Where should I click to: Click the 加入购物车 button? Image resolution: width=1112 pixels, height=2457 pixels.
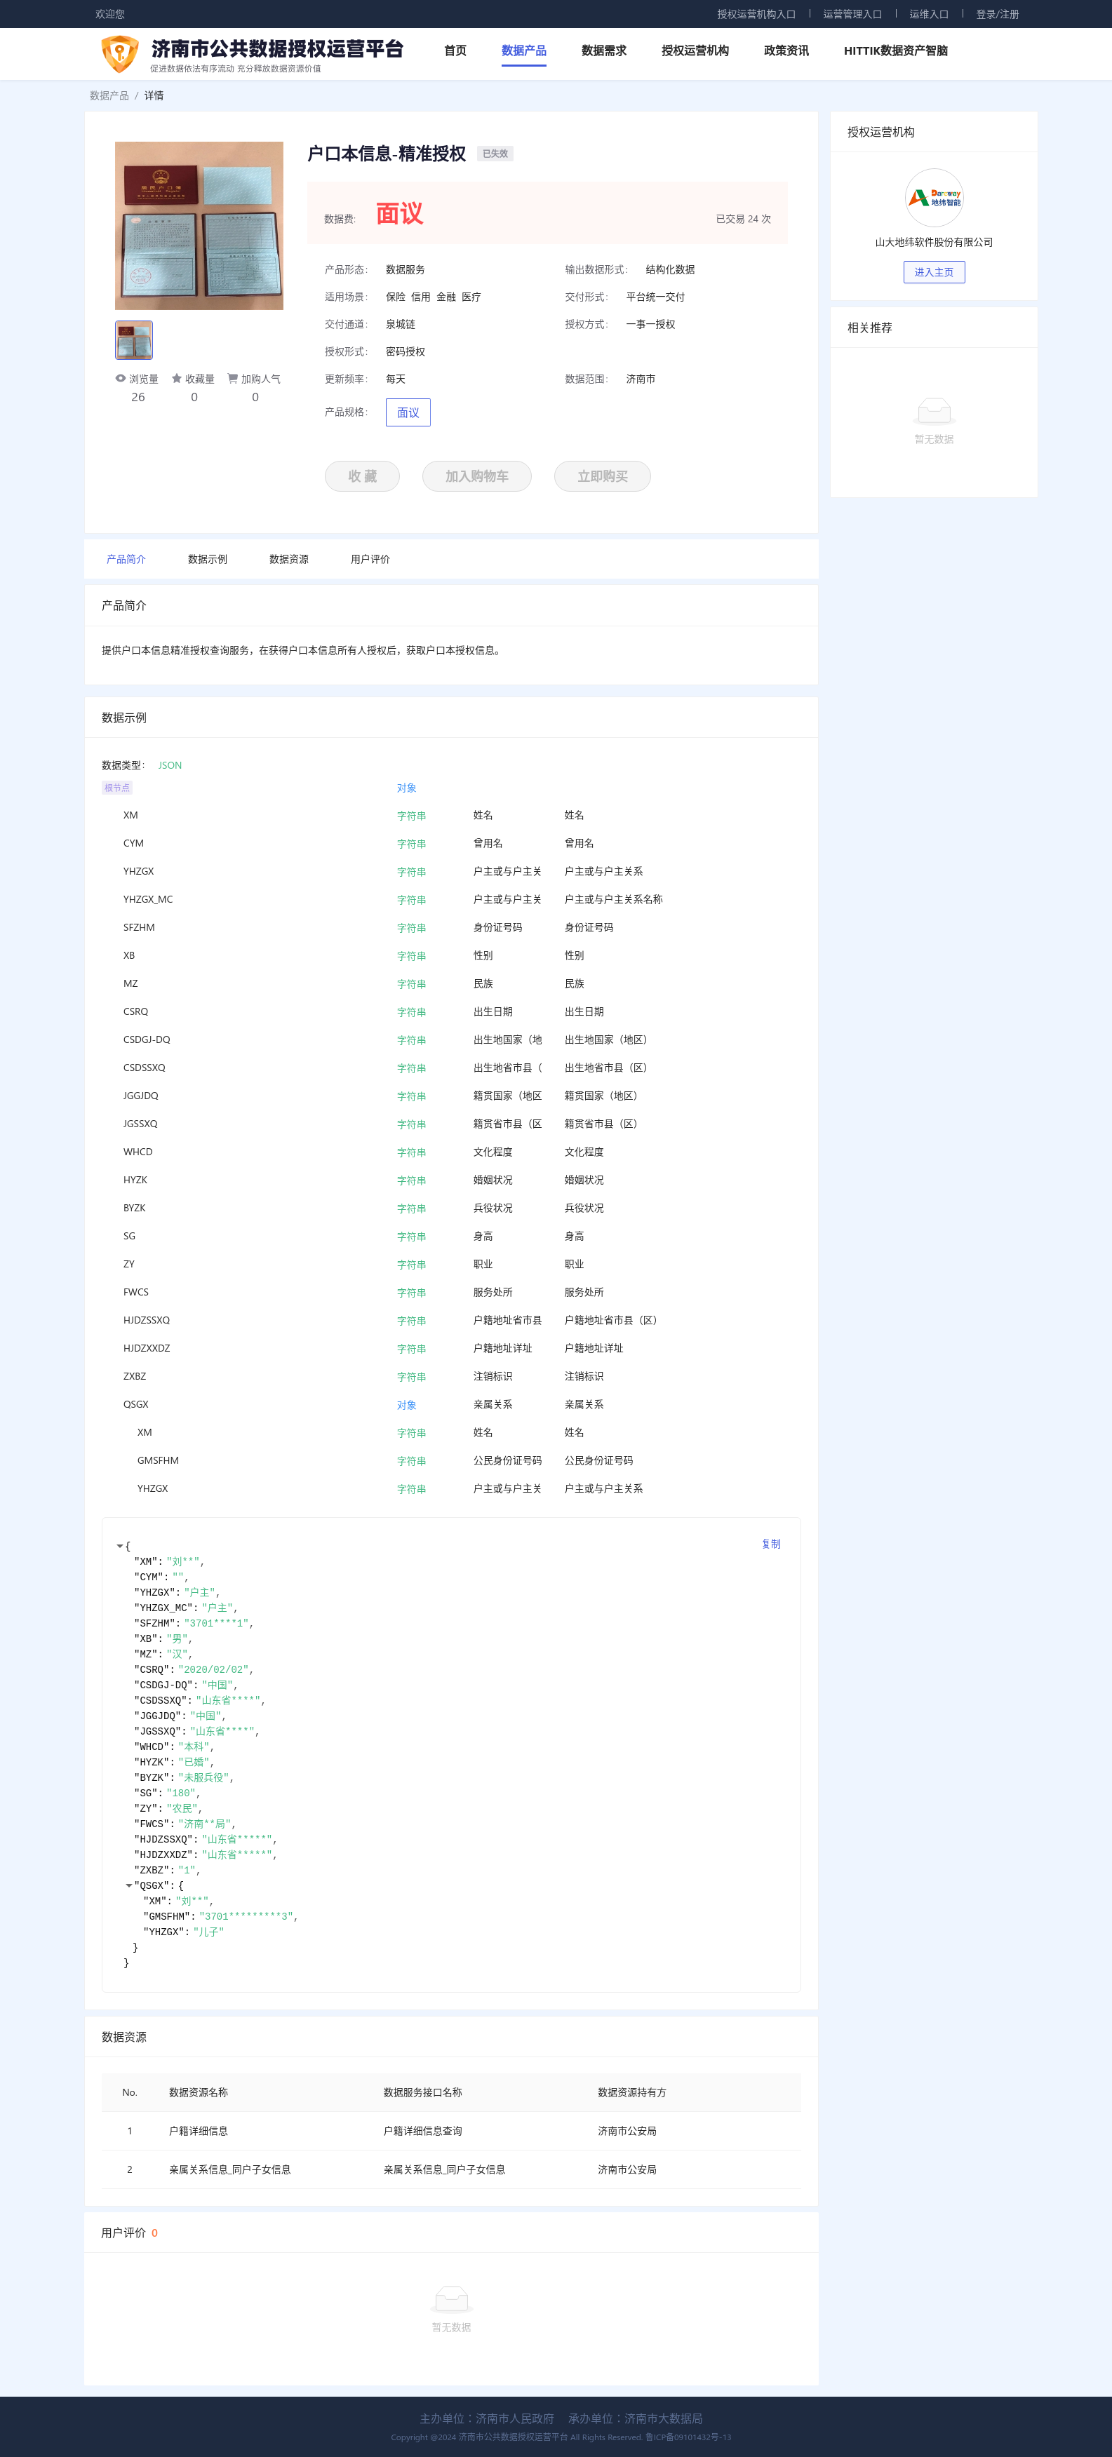pyautogui.click(x=477, y=476)
